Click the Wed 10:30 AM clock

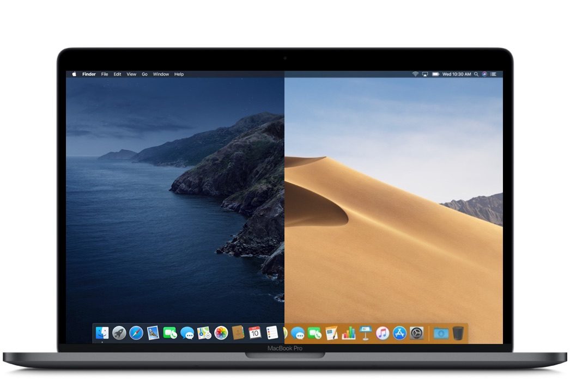(457, 74)
